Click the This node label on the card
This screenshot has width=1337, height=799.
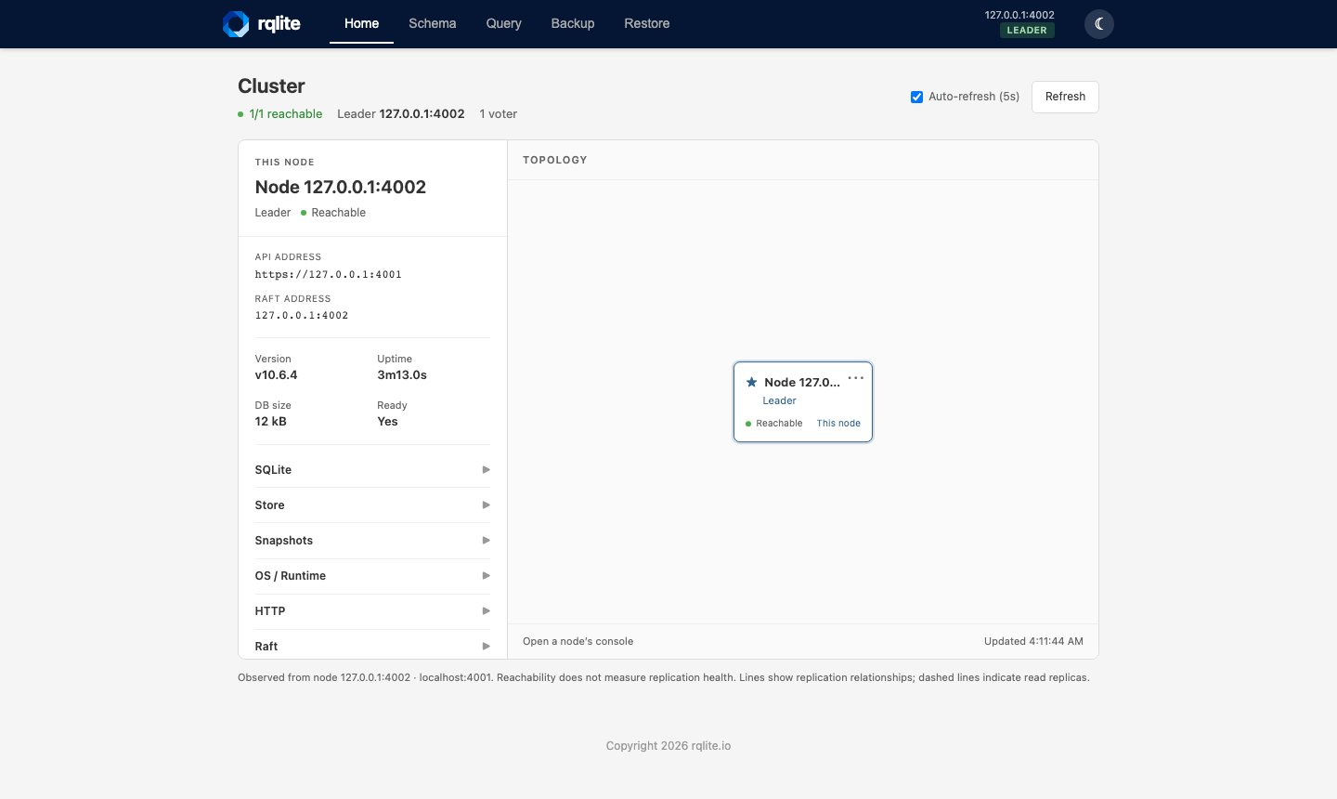point(838,424)
